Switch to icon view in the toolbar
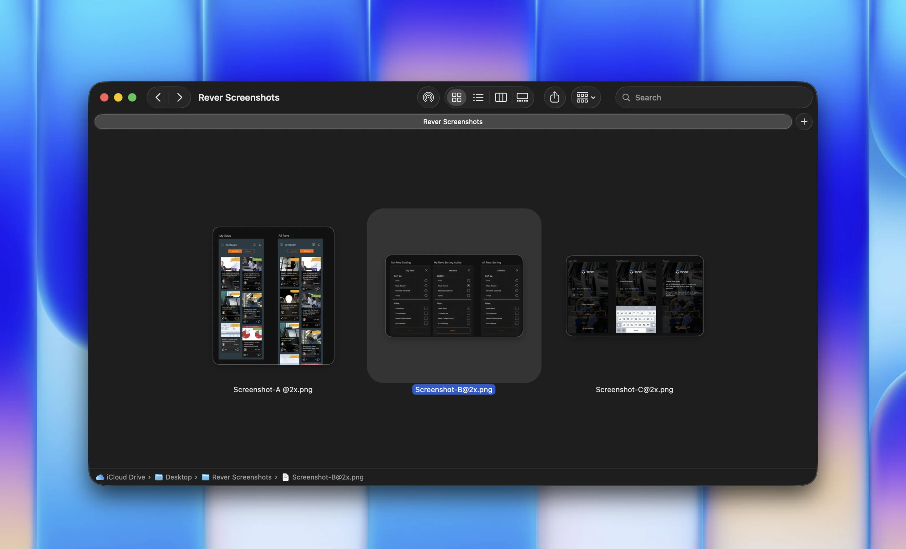Viewport: 906px width, 549px height. tap(456, 97)
